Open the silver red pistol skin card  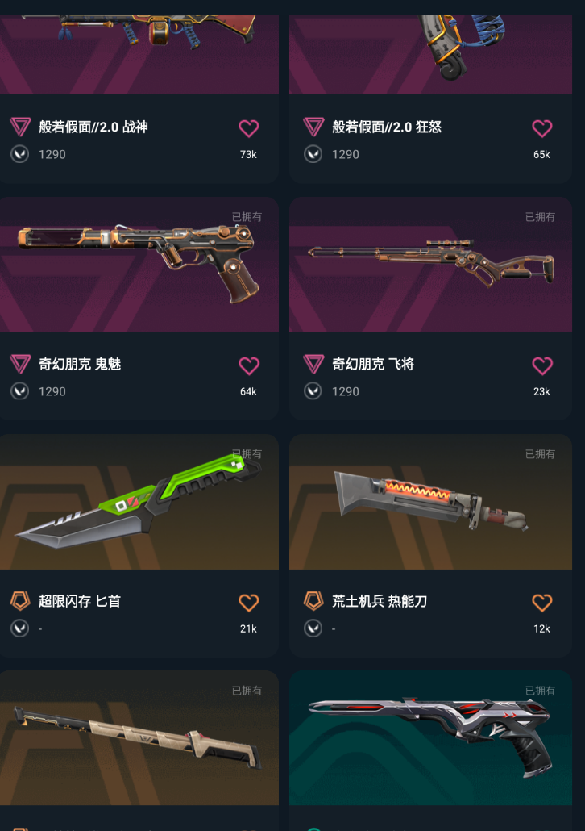pyautogui.click(x=430, y=738)
